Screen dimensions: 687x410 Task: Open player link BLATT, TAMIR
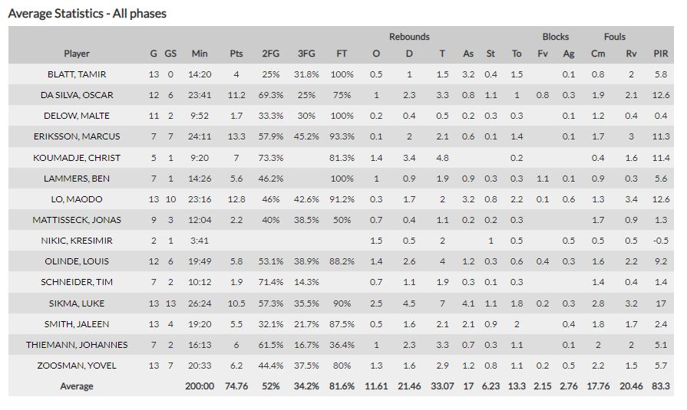pos(77,74)
